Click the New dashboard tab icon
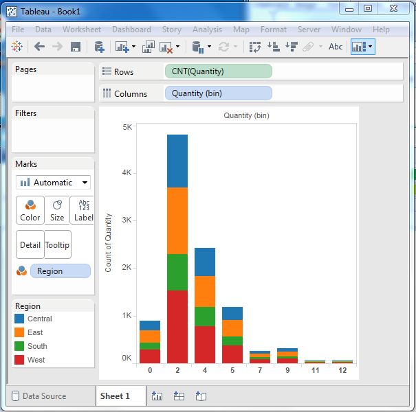This screenshot has width=416, height=412. pos(179,396)
